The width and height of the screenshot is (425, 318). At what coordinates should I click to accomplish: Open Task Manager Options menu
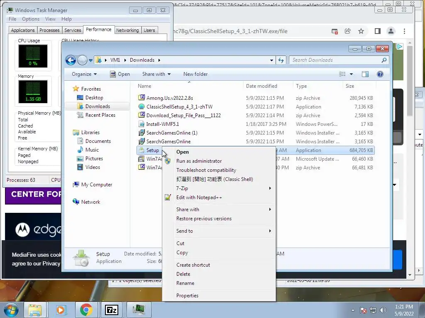tap(31, 19)
